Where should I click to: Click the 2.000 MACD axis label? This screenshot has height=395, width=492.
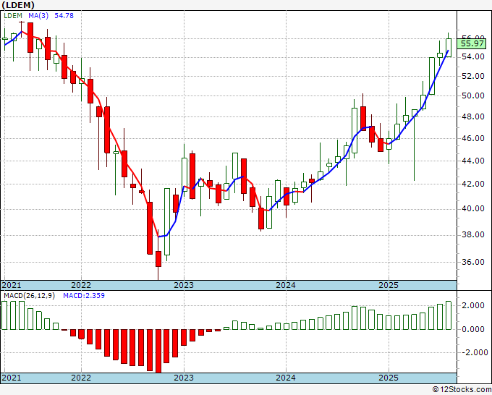(x=472, y=305)
